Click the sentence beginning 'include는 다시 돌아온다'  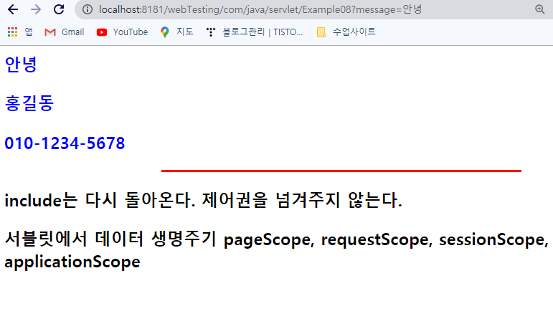[203, 200]
